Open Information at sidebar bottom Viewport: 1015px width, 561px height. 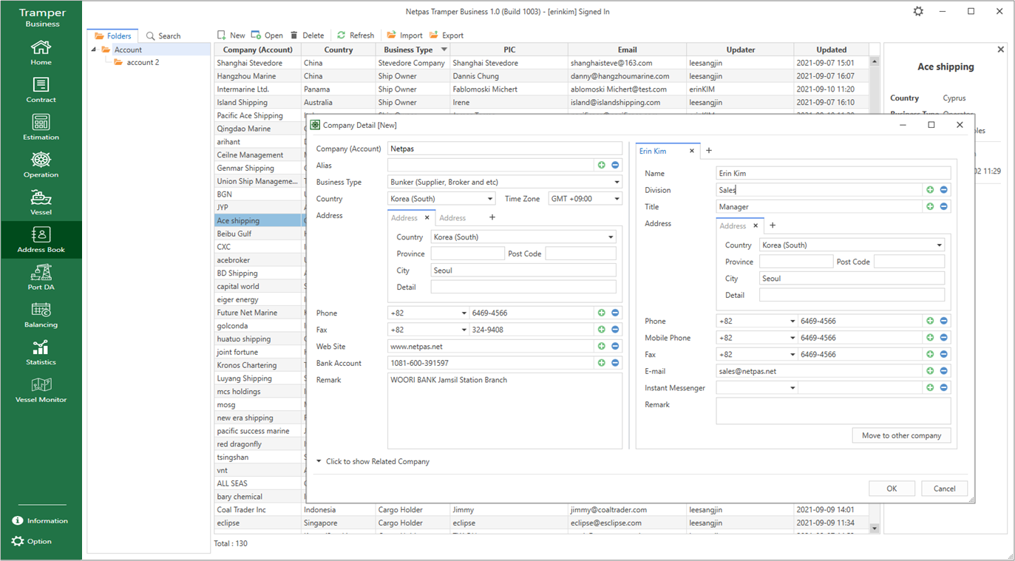pos(40,520)
